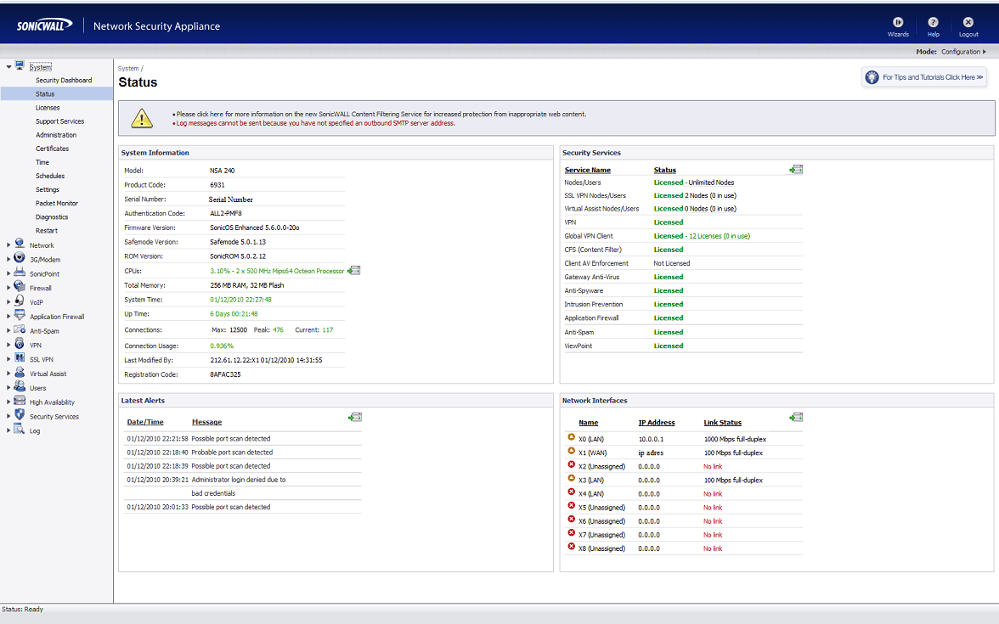Image resolution: width=999 pixels, height=624 pixels.
Task: Expand the Security Services tree node
Action: click(x=8, y=416)
